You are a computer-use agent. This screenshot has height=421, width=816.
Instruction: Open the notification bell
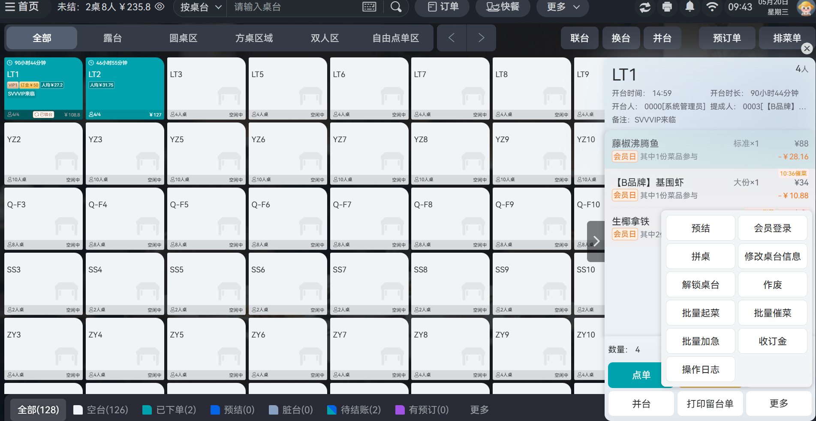[690, 6]
